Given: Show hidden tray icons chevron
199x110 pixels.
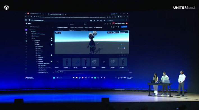Looking at the screenshot, I should coord(116,78).
